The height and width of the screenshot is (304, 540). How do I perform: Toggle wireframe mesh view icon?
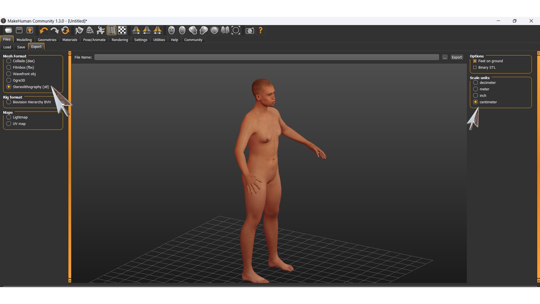coord(90,30)
